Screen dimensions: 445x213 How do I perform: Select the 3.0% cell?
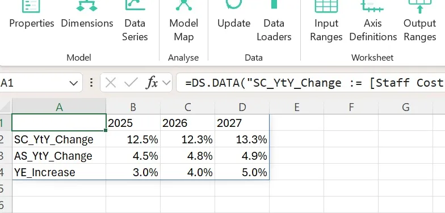(133, 172)
